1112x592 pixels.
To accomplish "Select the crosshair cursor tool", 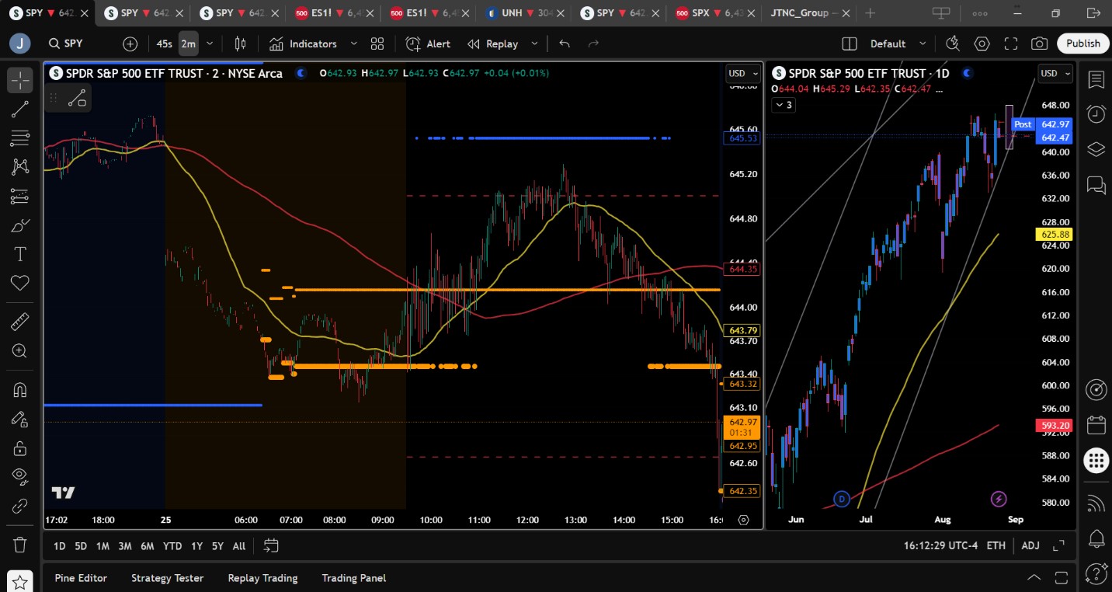I will coord(20,80).
